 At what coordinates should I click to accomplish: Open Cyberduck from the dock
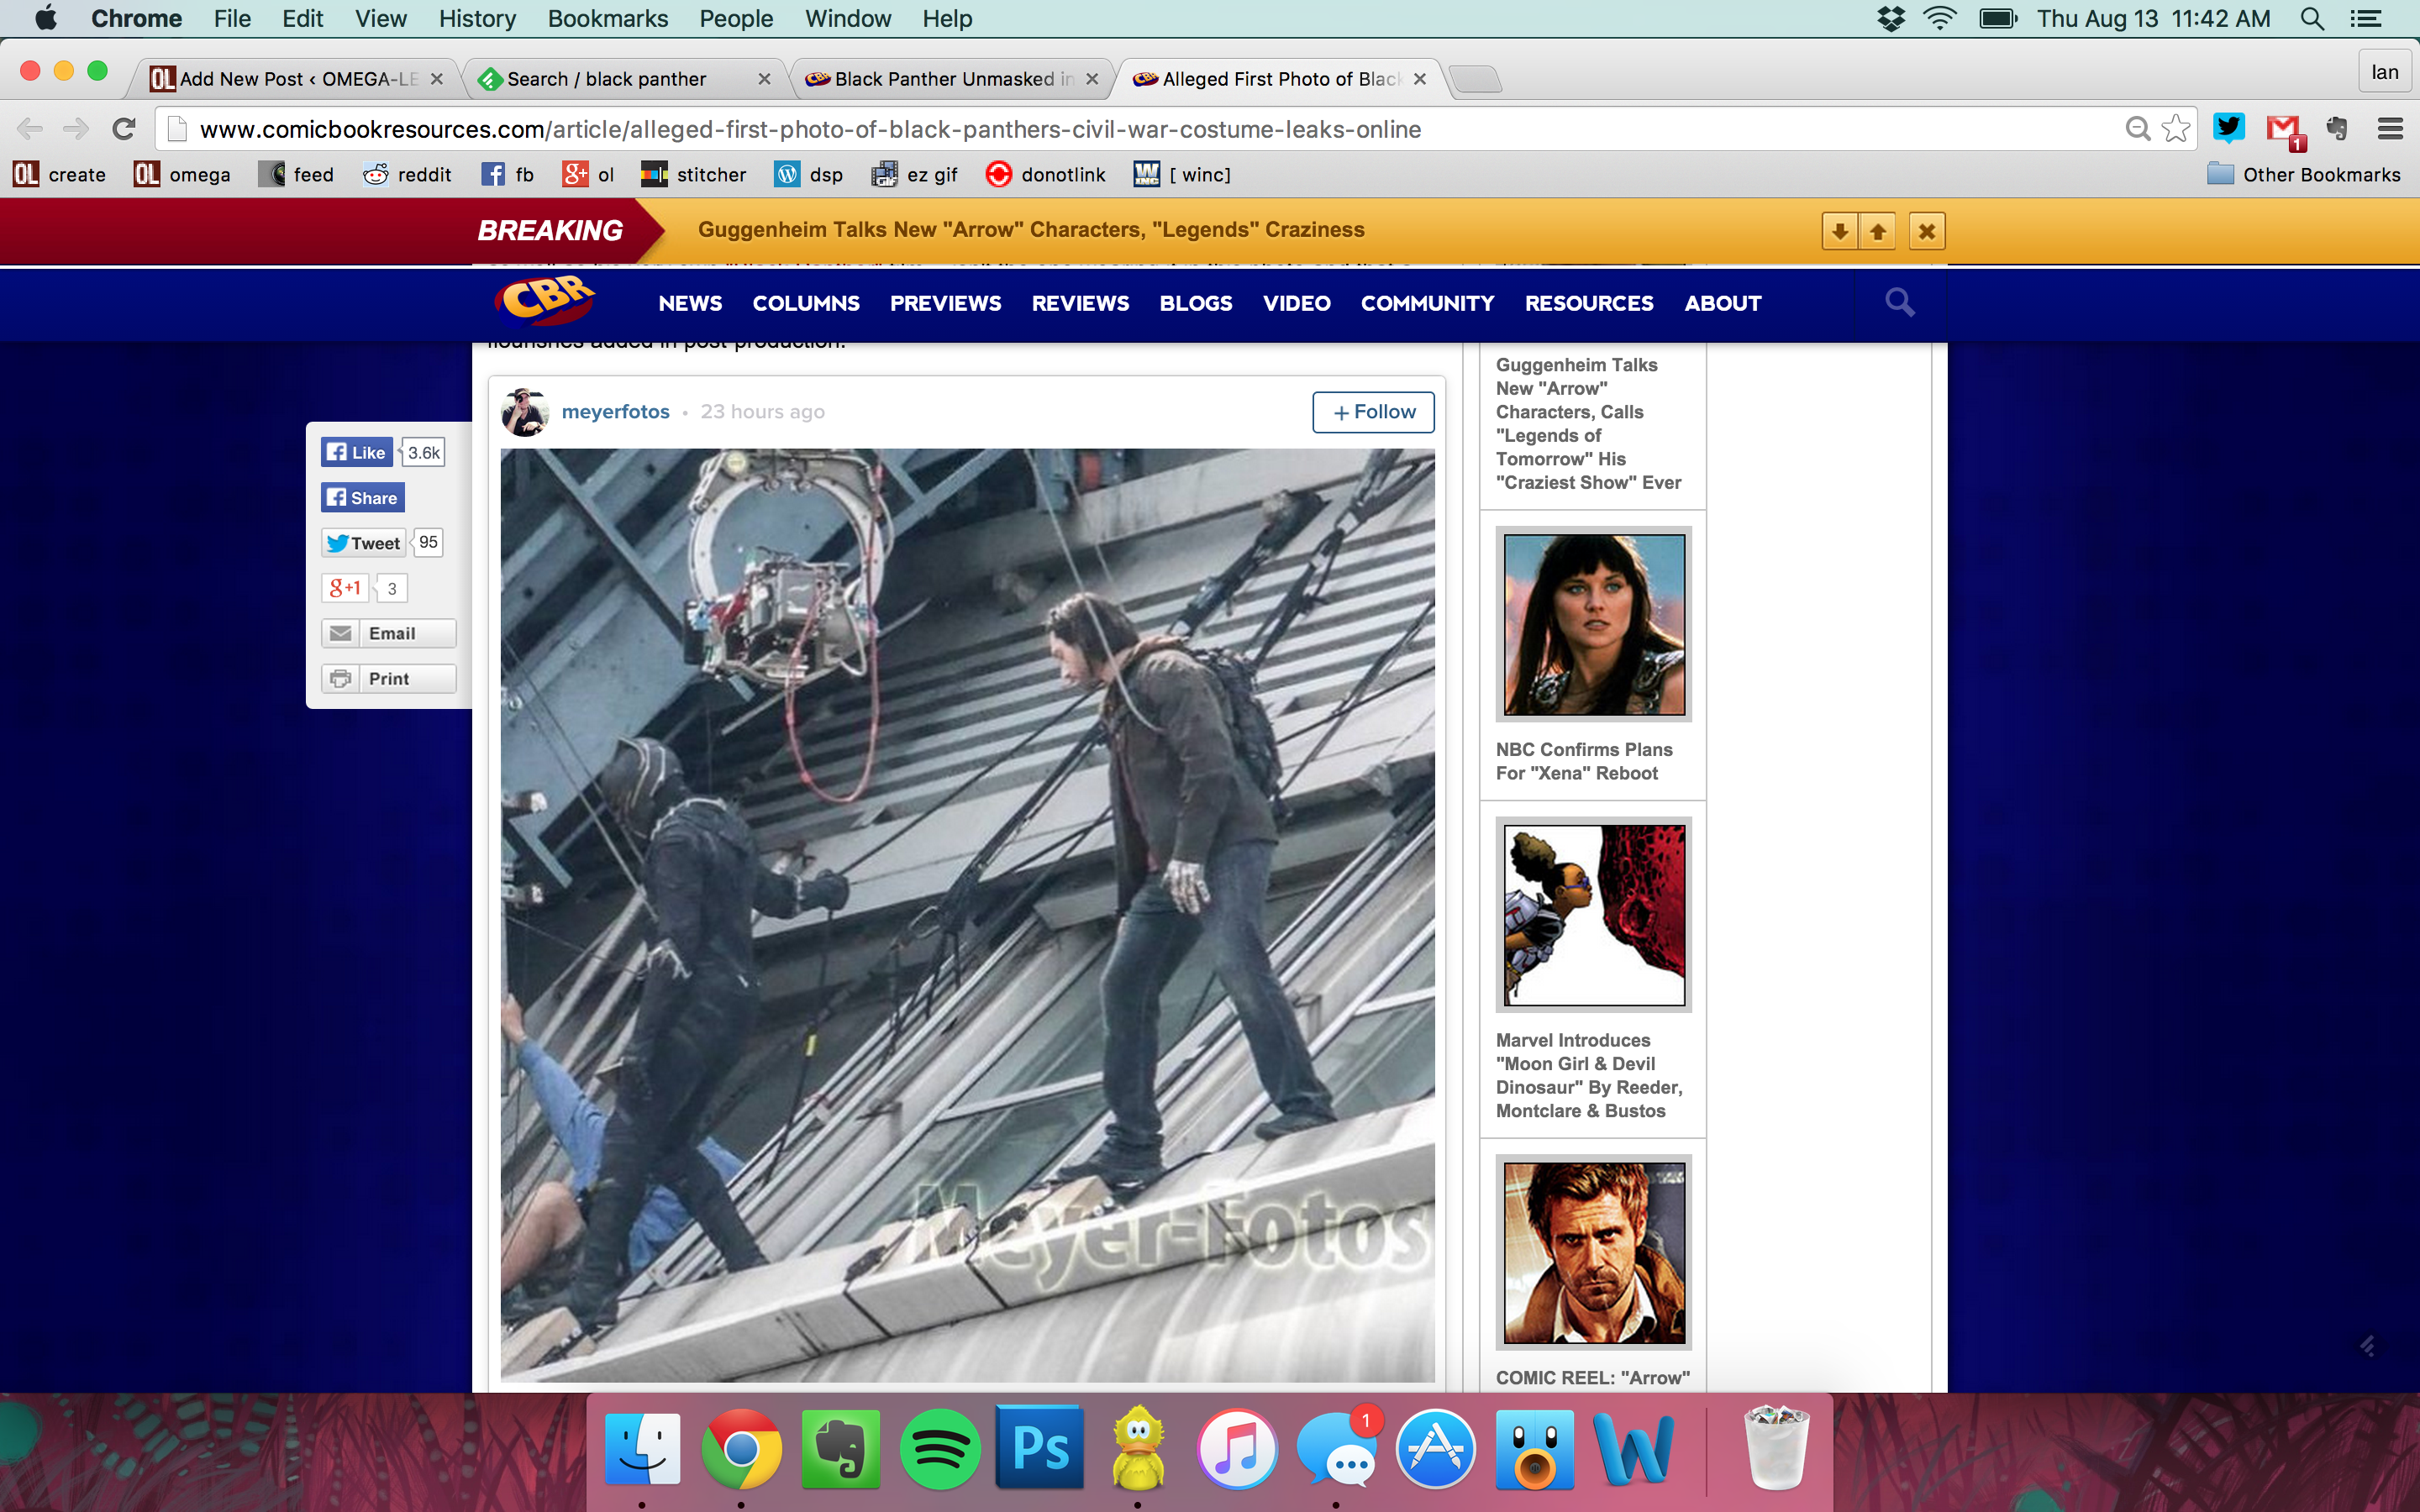1139,1447
